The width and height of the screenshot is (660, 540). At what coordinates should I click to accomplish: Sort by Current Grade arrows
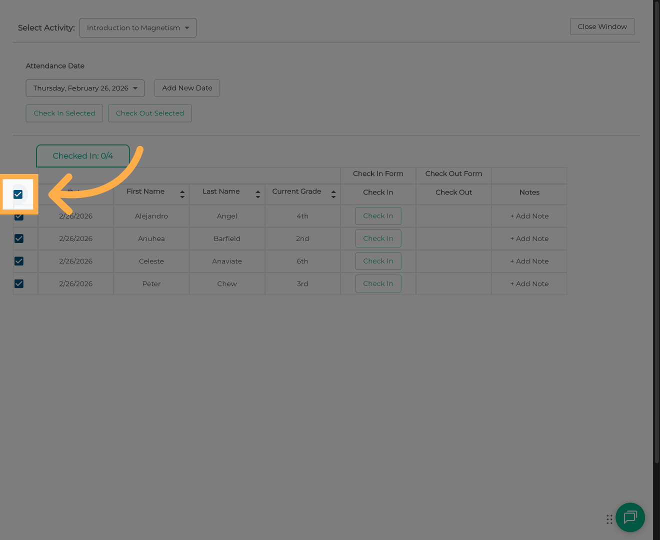333,194
